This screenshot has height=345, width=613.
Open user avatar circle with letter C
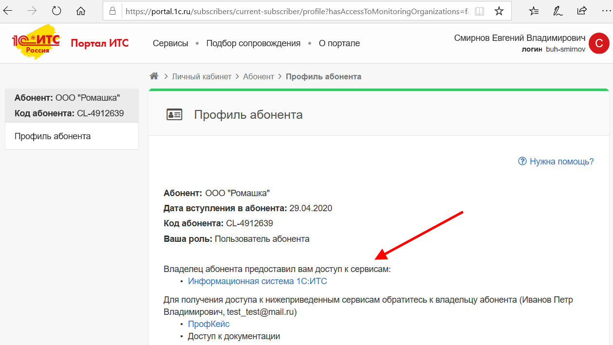coord(599,43)
